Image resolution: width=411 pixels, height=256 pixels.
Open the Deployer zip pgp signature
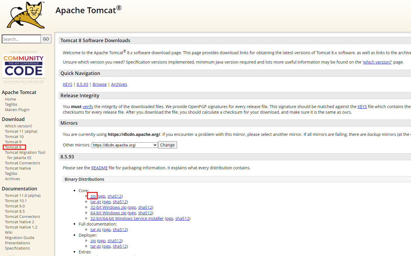point(102,241)
